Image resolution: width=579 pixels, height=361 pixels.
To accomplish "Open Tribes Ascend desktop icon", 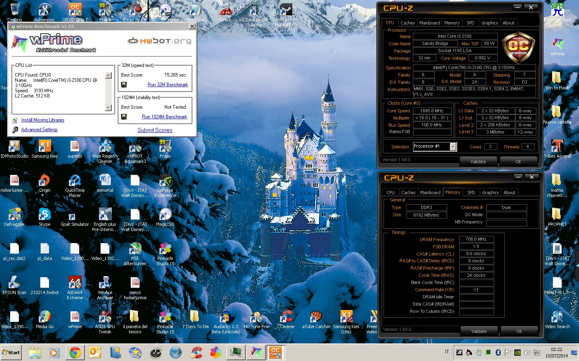I will (x=557, y=149).
